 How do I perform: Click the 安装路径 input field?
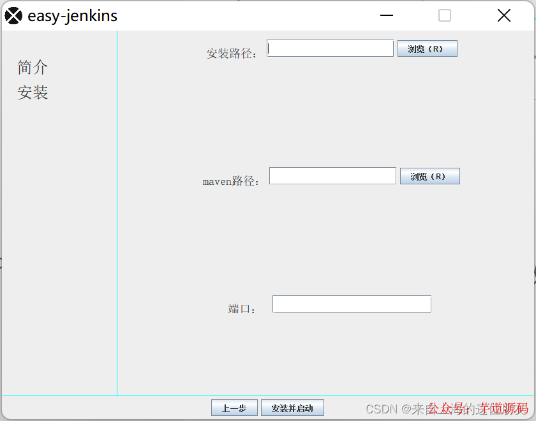point(330,48)
